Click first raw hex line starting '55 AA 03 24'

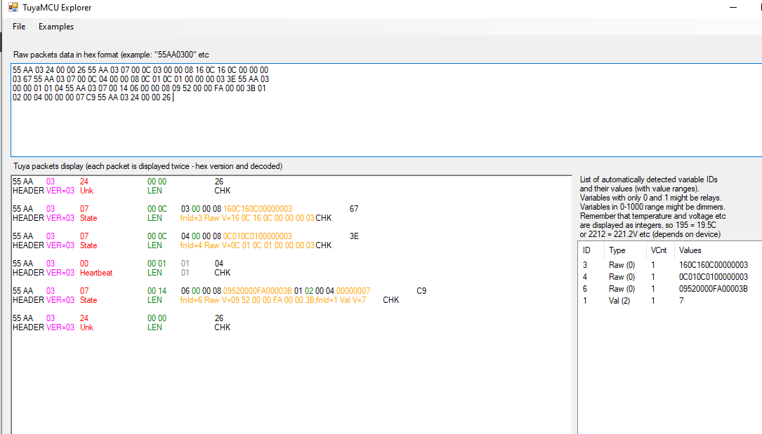point(140,70)
